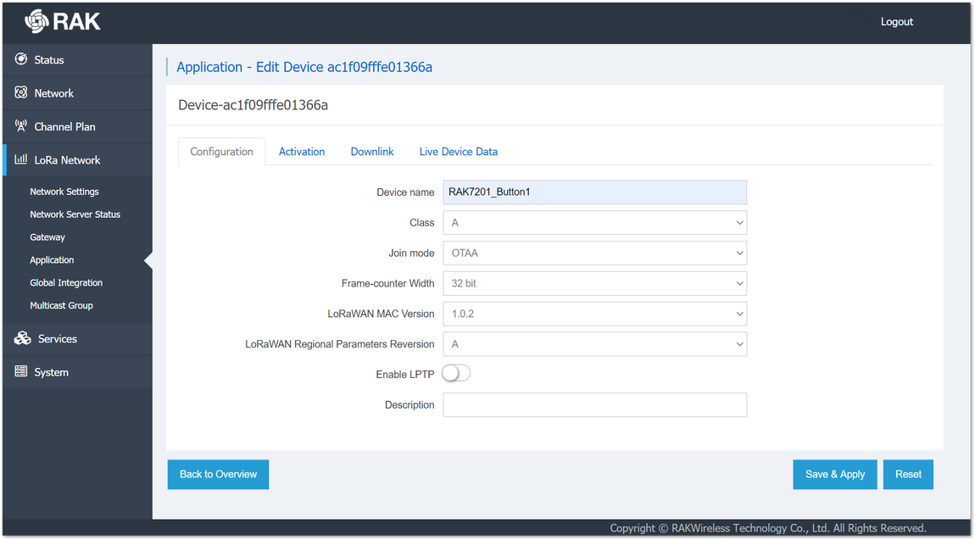
Task: Click the LoRa Network bar chart icon
Action: click(x=21, y=159)
